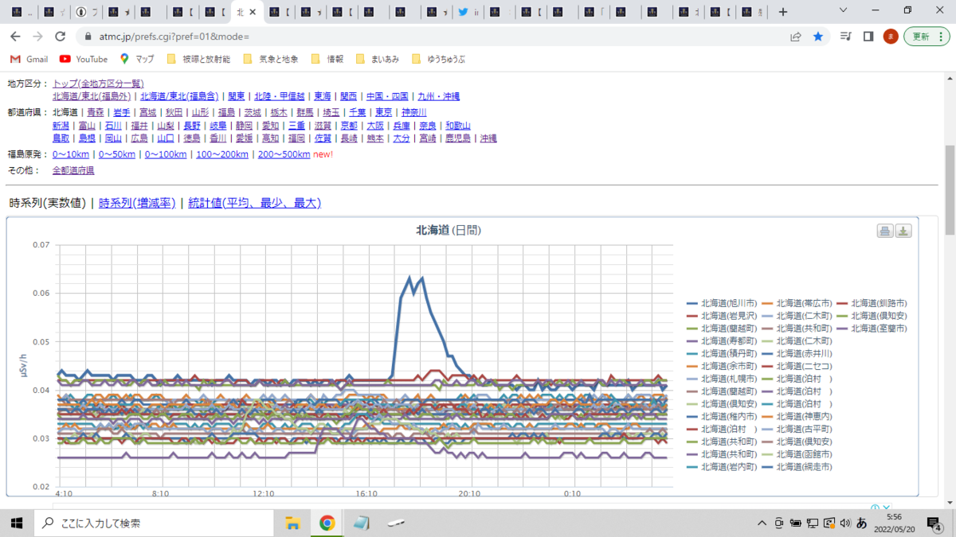Open the 沖縄 prefecture link
956x537 pixels.
[x=488, y=138]
